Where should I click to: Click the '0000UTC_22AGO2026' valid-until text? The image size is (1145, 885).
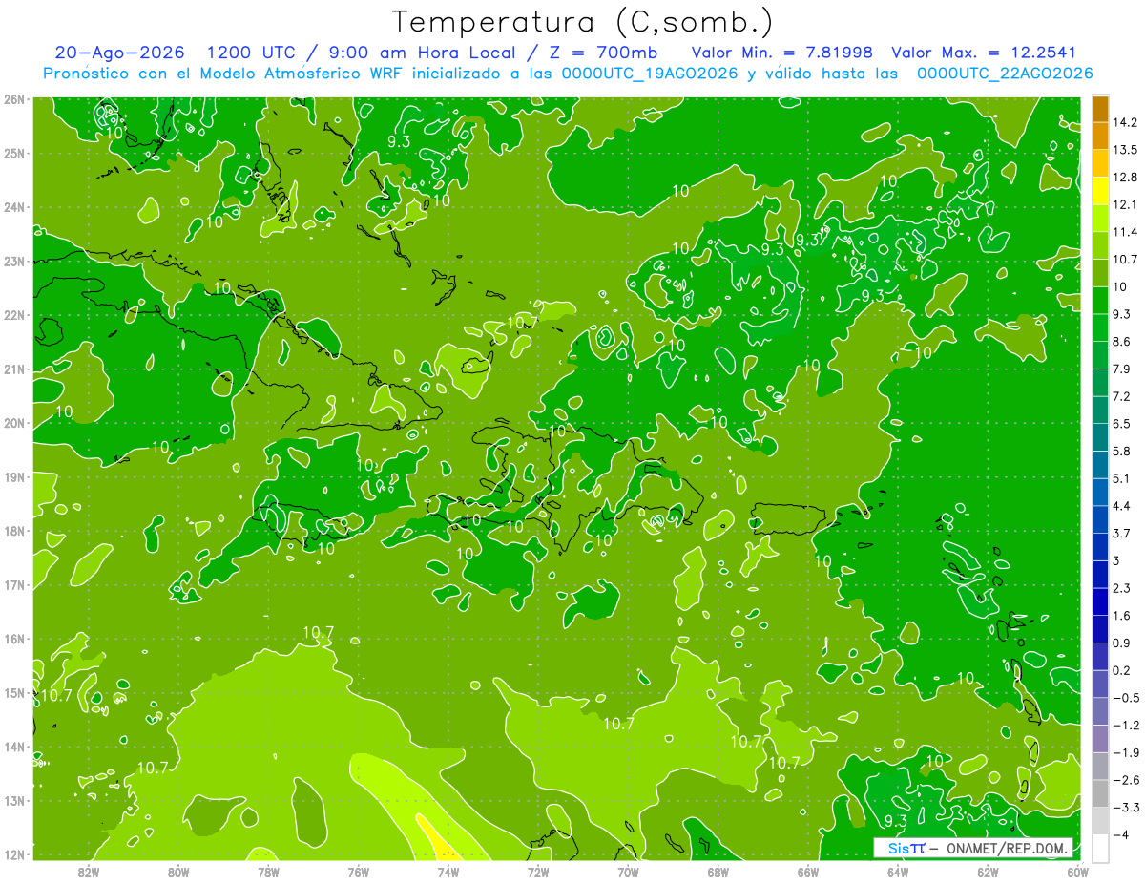[1005, 74]
